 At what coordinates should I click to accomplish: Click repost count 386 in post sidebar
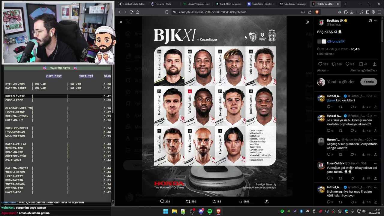click(x=337, y=64)
